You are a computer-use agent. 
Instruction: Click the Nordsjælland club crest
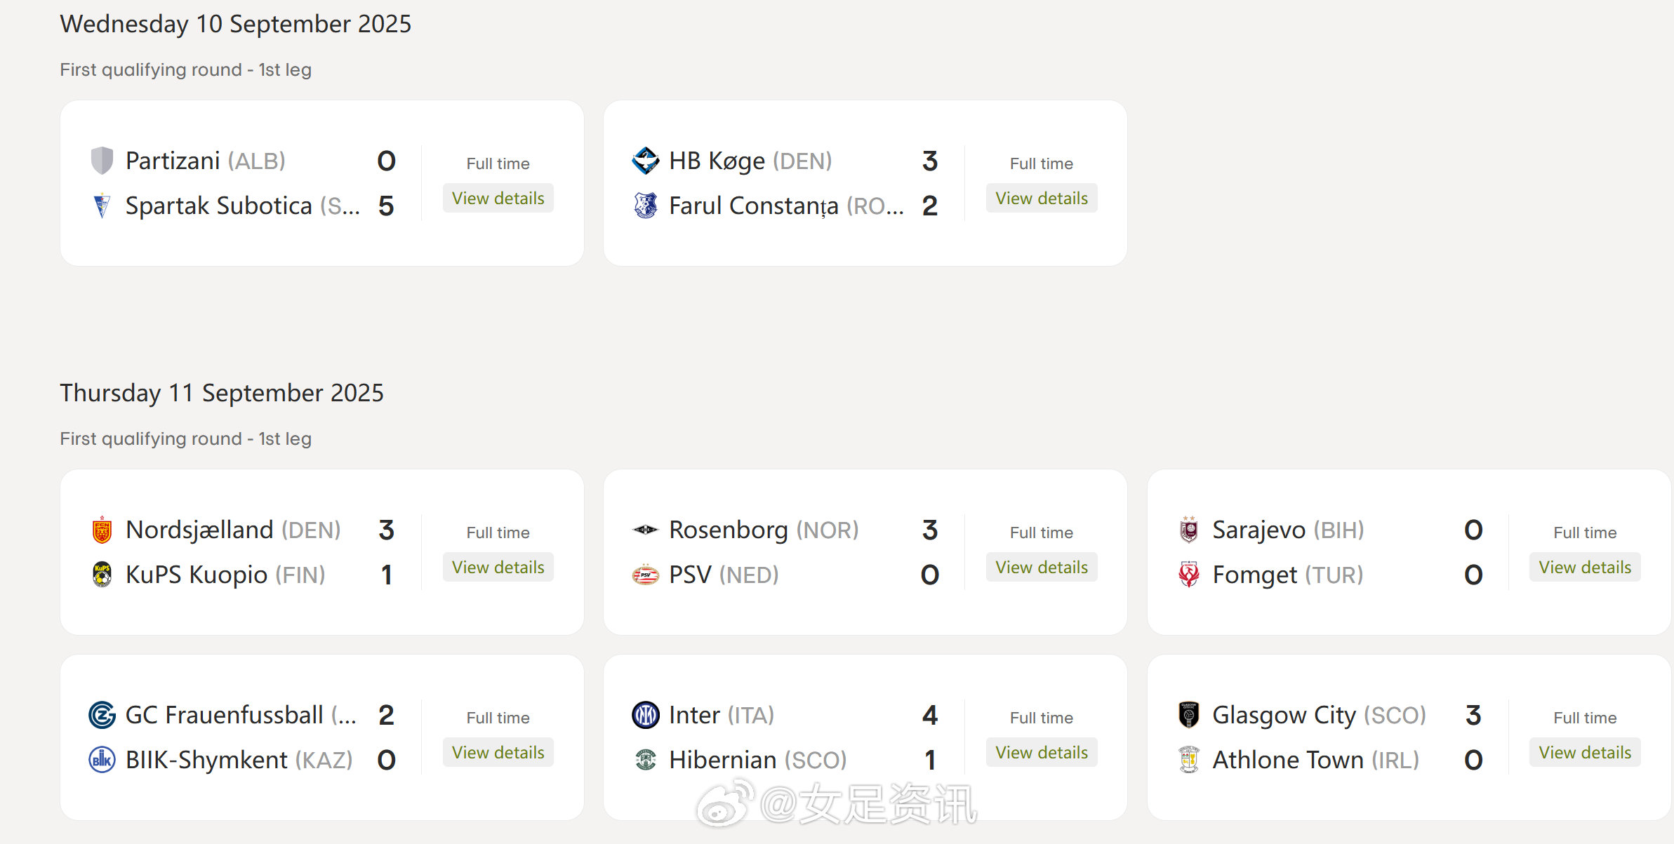[x=102, y=530]
